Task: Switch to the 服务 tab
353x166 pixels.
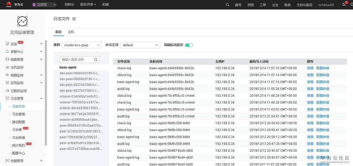Action: [x=58, y=32]
